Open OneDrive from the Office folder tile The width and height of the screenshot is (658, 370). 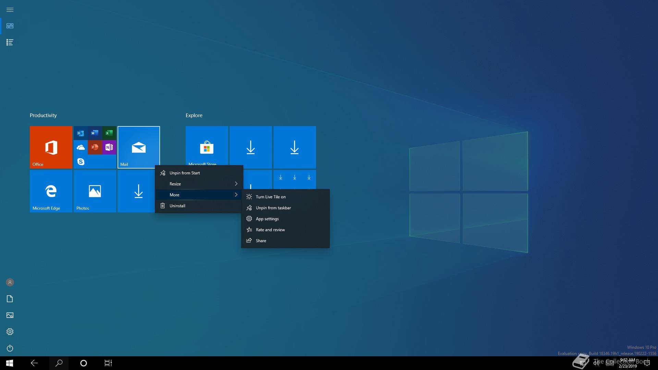click(x=81, y=147)
